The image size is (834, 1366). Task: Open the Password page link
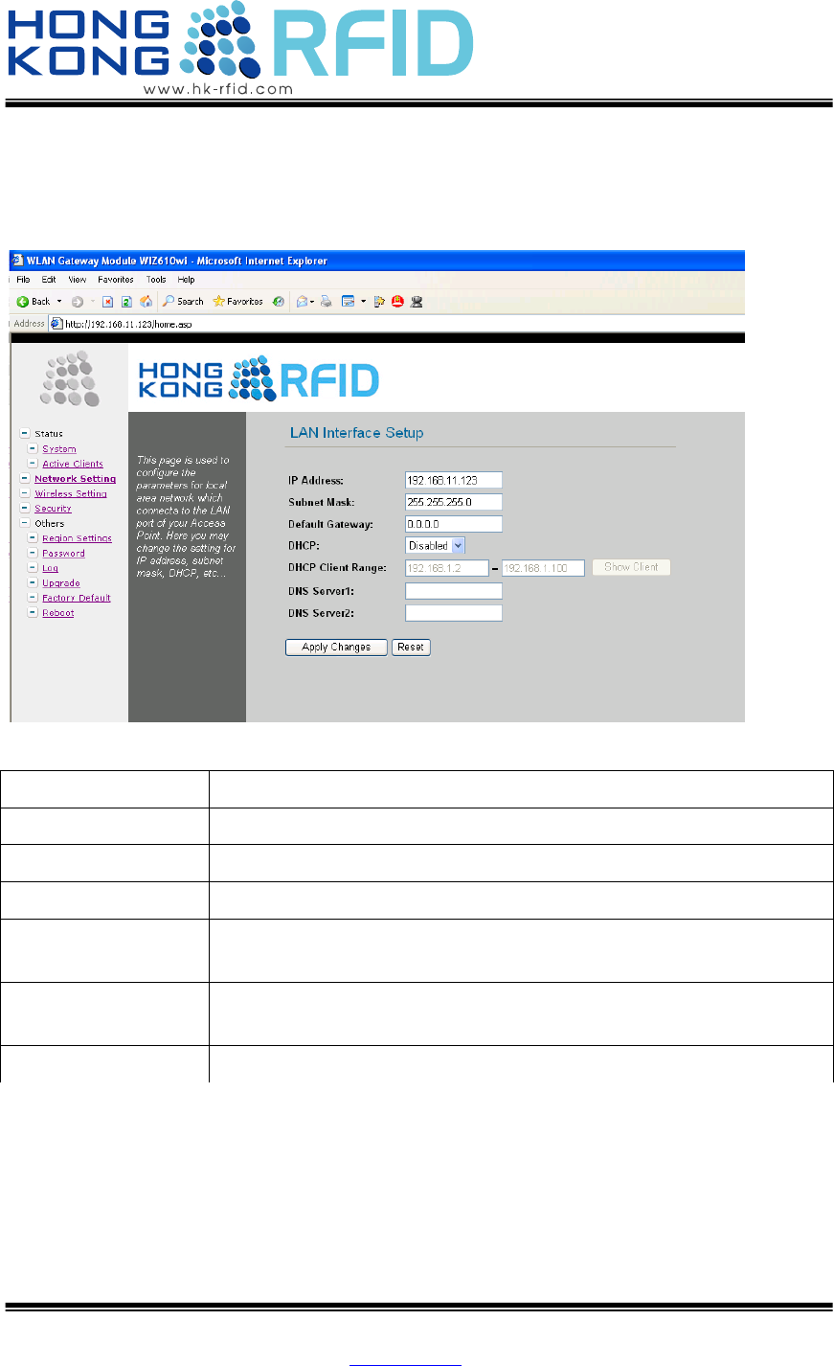(63, 554)
